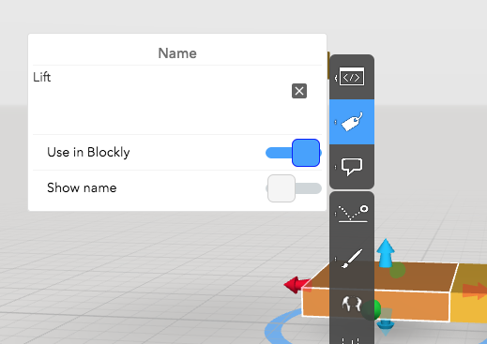The width and height of the screenshot is (487, 344).
Task: Click the red left move arrow
Action: 297,285
